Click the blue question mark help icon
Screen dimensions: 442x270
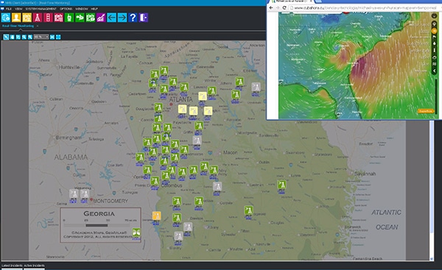(x=133, y=18)
